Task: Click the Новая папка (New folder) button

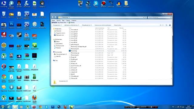Action: [x=117, y=25]
